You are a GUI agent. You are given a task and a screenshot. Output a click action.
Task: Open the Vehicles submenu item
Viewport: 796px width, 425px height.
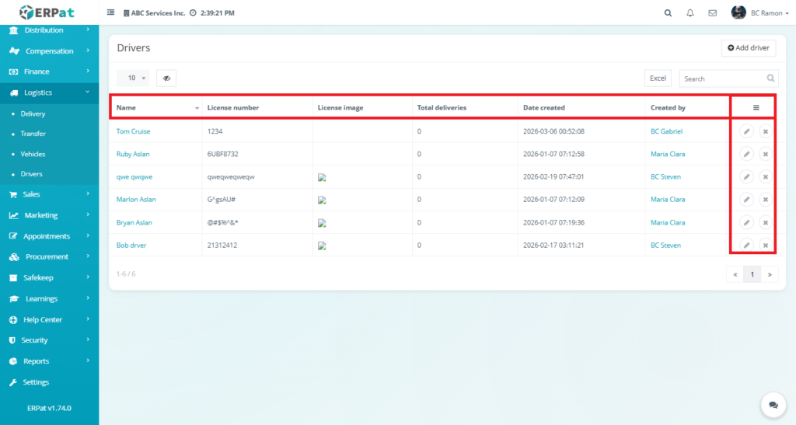(33, 154)
